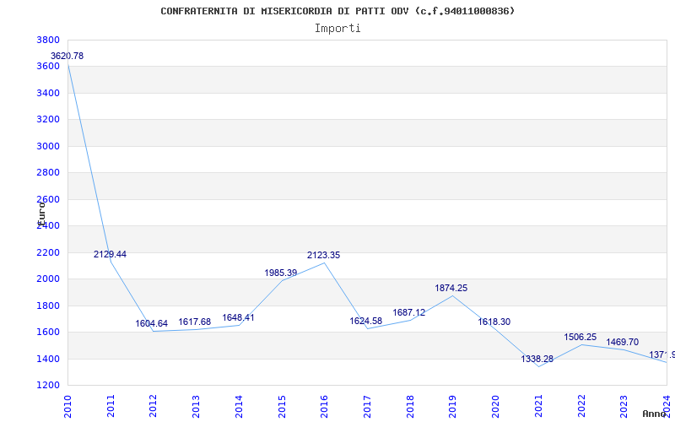Image resolution: width=675 pixels, height=422 pixels.
Task: Select the 2019 year axis label
Action: (x=453, y=407)
